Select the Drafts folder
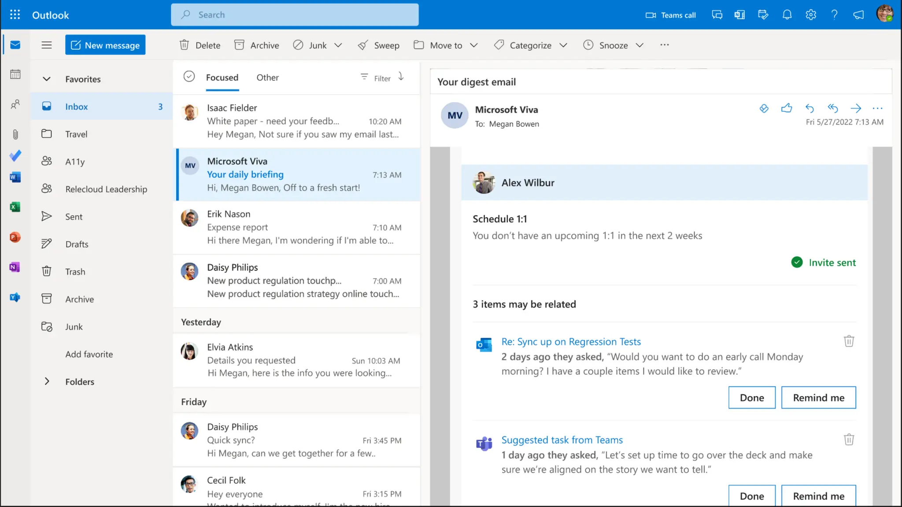 (x=77, y=244)
